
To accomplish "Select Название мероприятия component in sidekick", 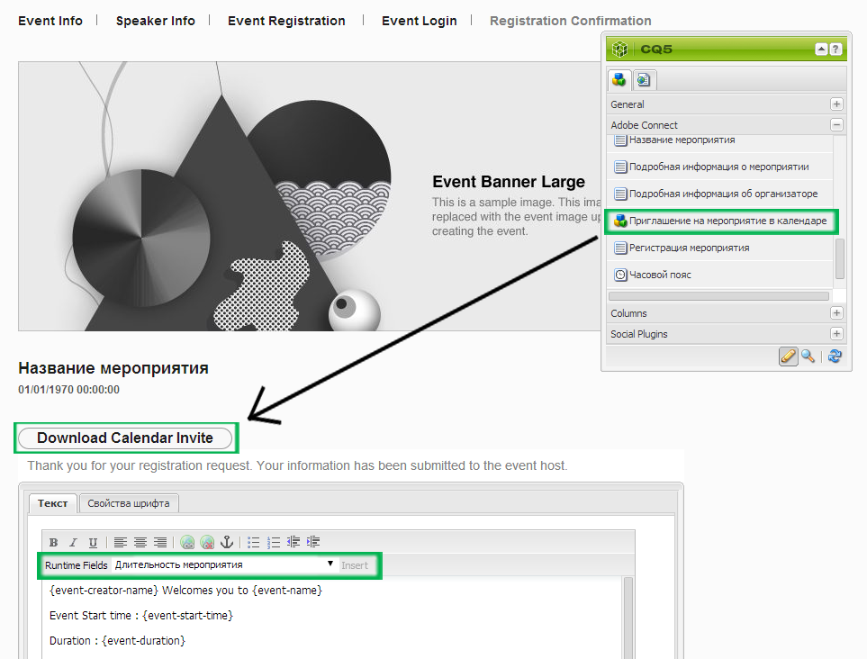I will click(719, 140).
